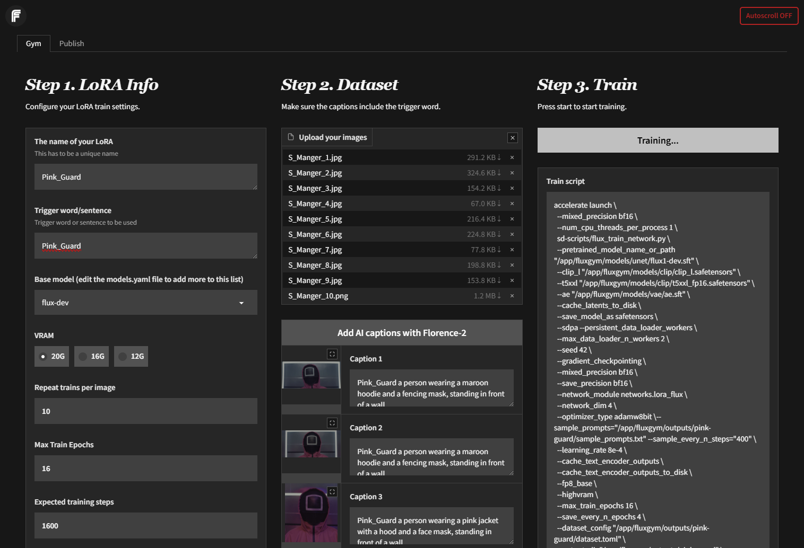Open the flux-dev base model dropdown

point(145,303)
